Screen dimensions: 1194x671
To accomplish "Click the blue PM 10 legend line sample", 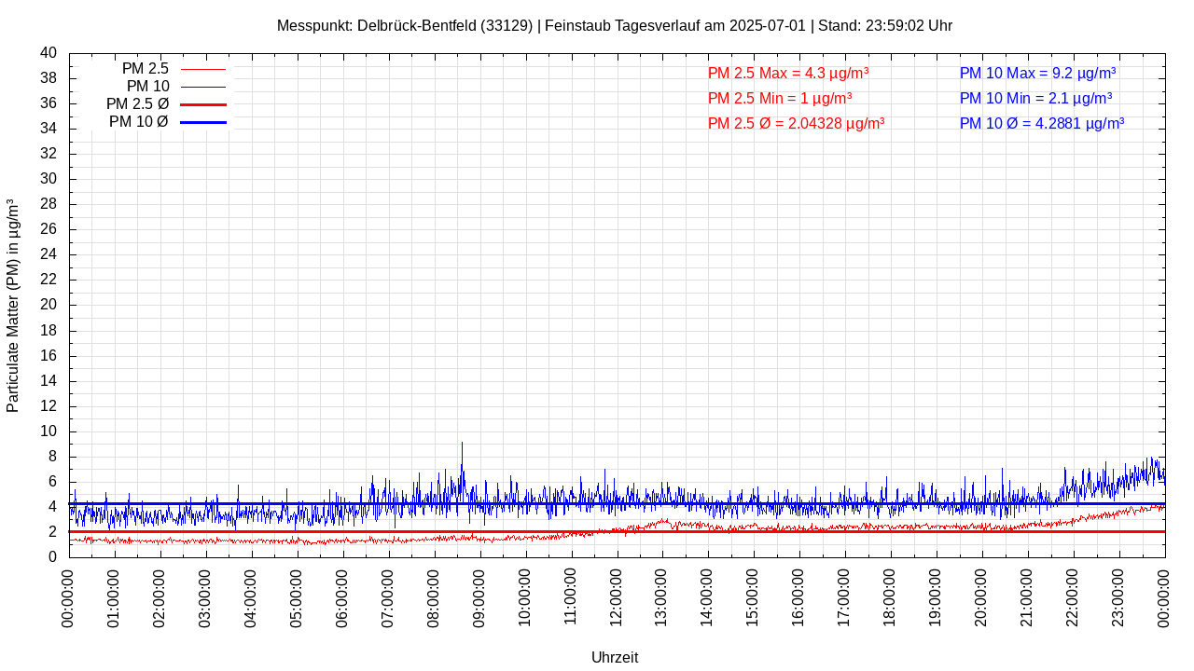I will click(x=202, y=87).
